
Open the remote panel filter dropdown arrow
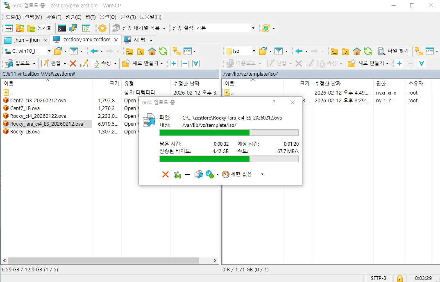point(286,51)
